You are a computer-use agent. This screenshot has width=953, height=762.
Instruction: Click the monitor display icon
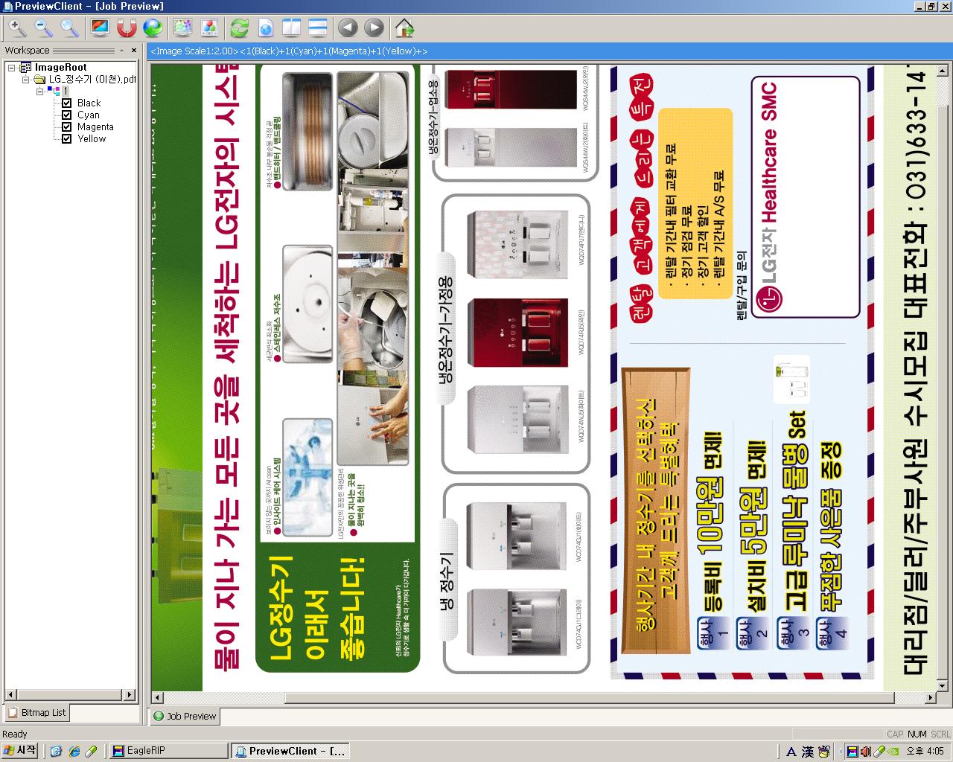pyautogui.click(x=100, y=28)
